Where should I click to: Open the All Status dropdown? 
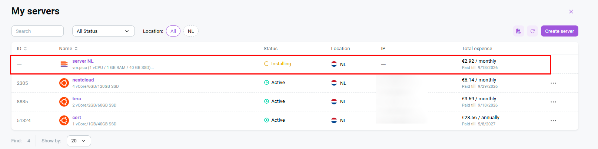103,31
